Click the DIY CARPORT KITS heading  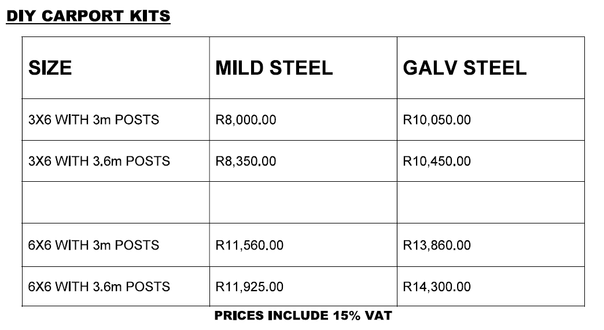(88, 16)
